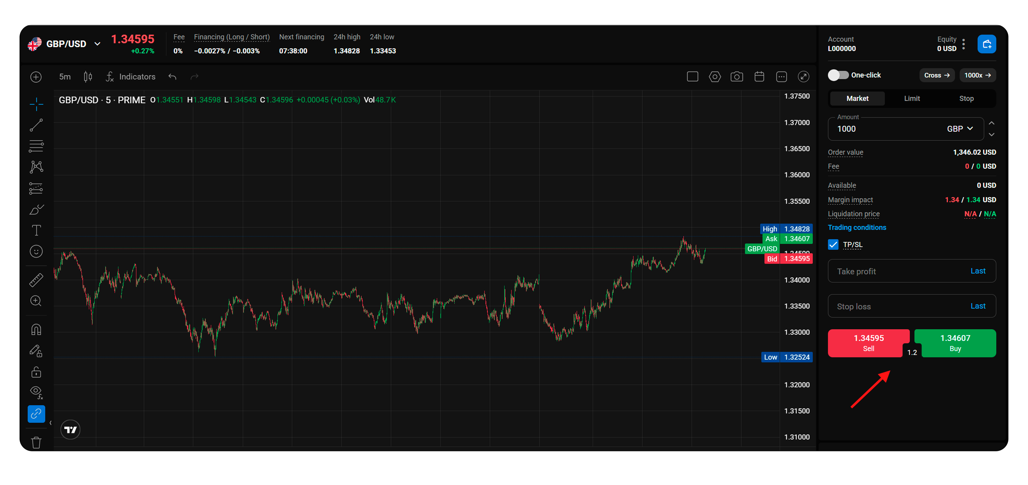Remove drawings using the trash icon

(36, 442)
